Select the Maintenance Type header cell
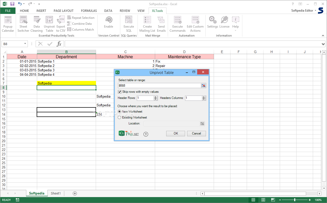This screenshot has height=203, width=327. coord(184,57)
